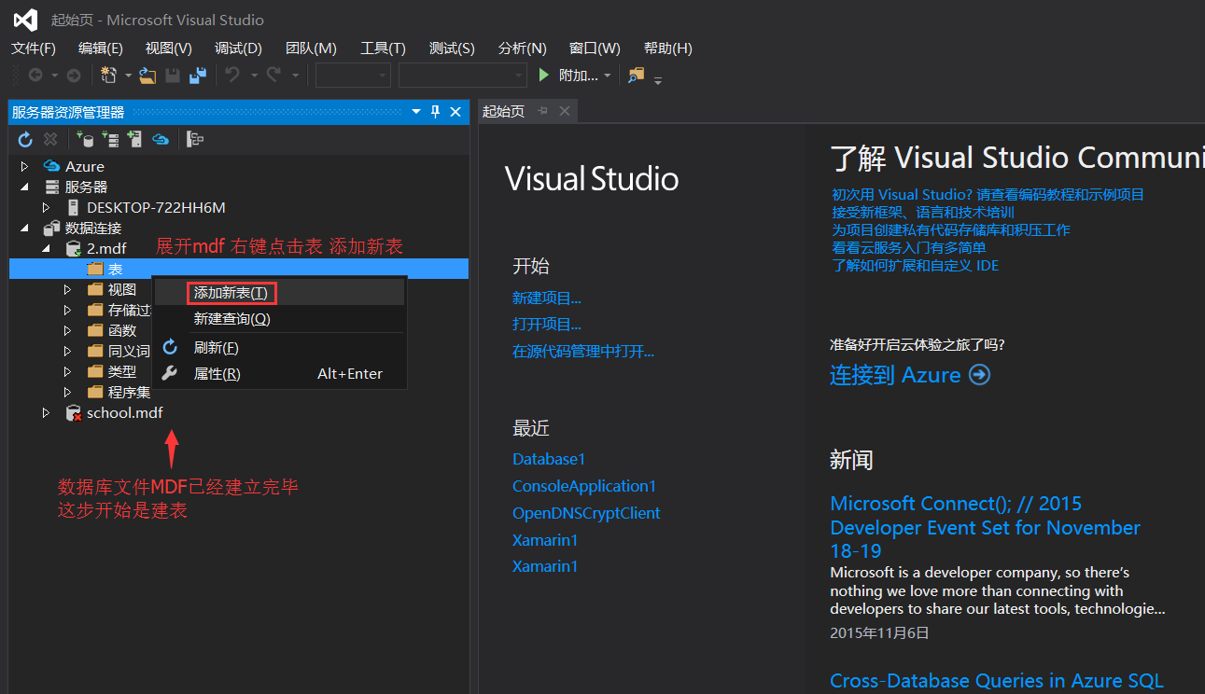Pin the Server Explorer panel with pushpin
Image resolution: width=1205 pixels, height=694 pixels.
coord(435,112)
